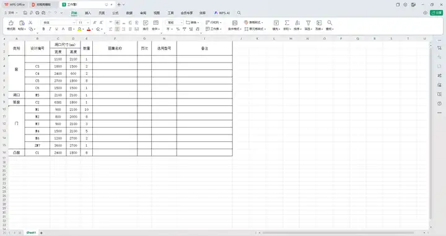Viewport: 446px width, 236px height.
Task: Click the green share button
Action: click(436, 13)
